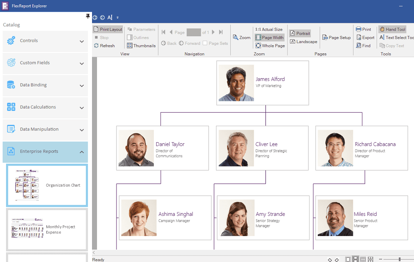Click the Data Binding database icon
The image size is (414, 262).
click(11, 85)
